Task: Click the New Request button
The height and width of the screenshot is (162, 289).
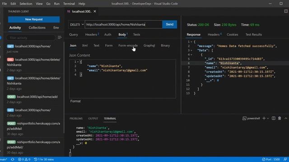Action: tap(34, 19)
